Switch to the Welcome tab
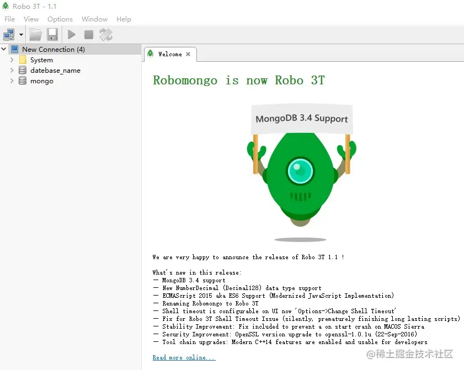The width and height of the screenshot is (464, 370). (170, 54)
